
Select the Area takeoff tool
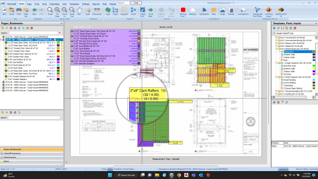pyautogui.click(x=108, y=11)
